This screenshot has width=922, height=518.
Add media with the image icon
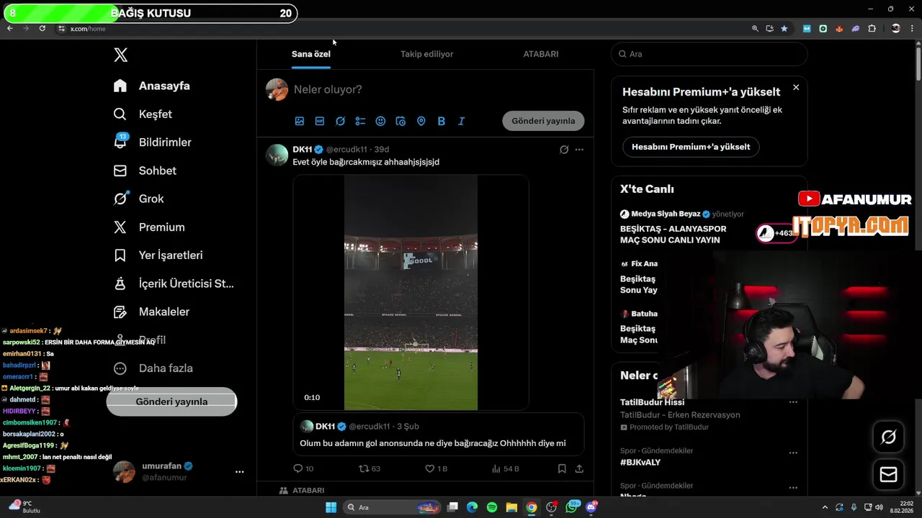300,121
